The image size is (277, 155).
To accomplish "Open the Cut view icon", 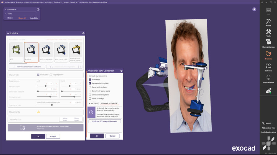I will [268, 66].
